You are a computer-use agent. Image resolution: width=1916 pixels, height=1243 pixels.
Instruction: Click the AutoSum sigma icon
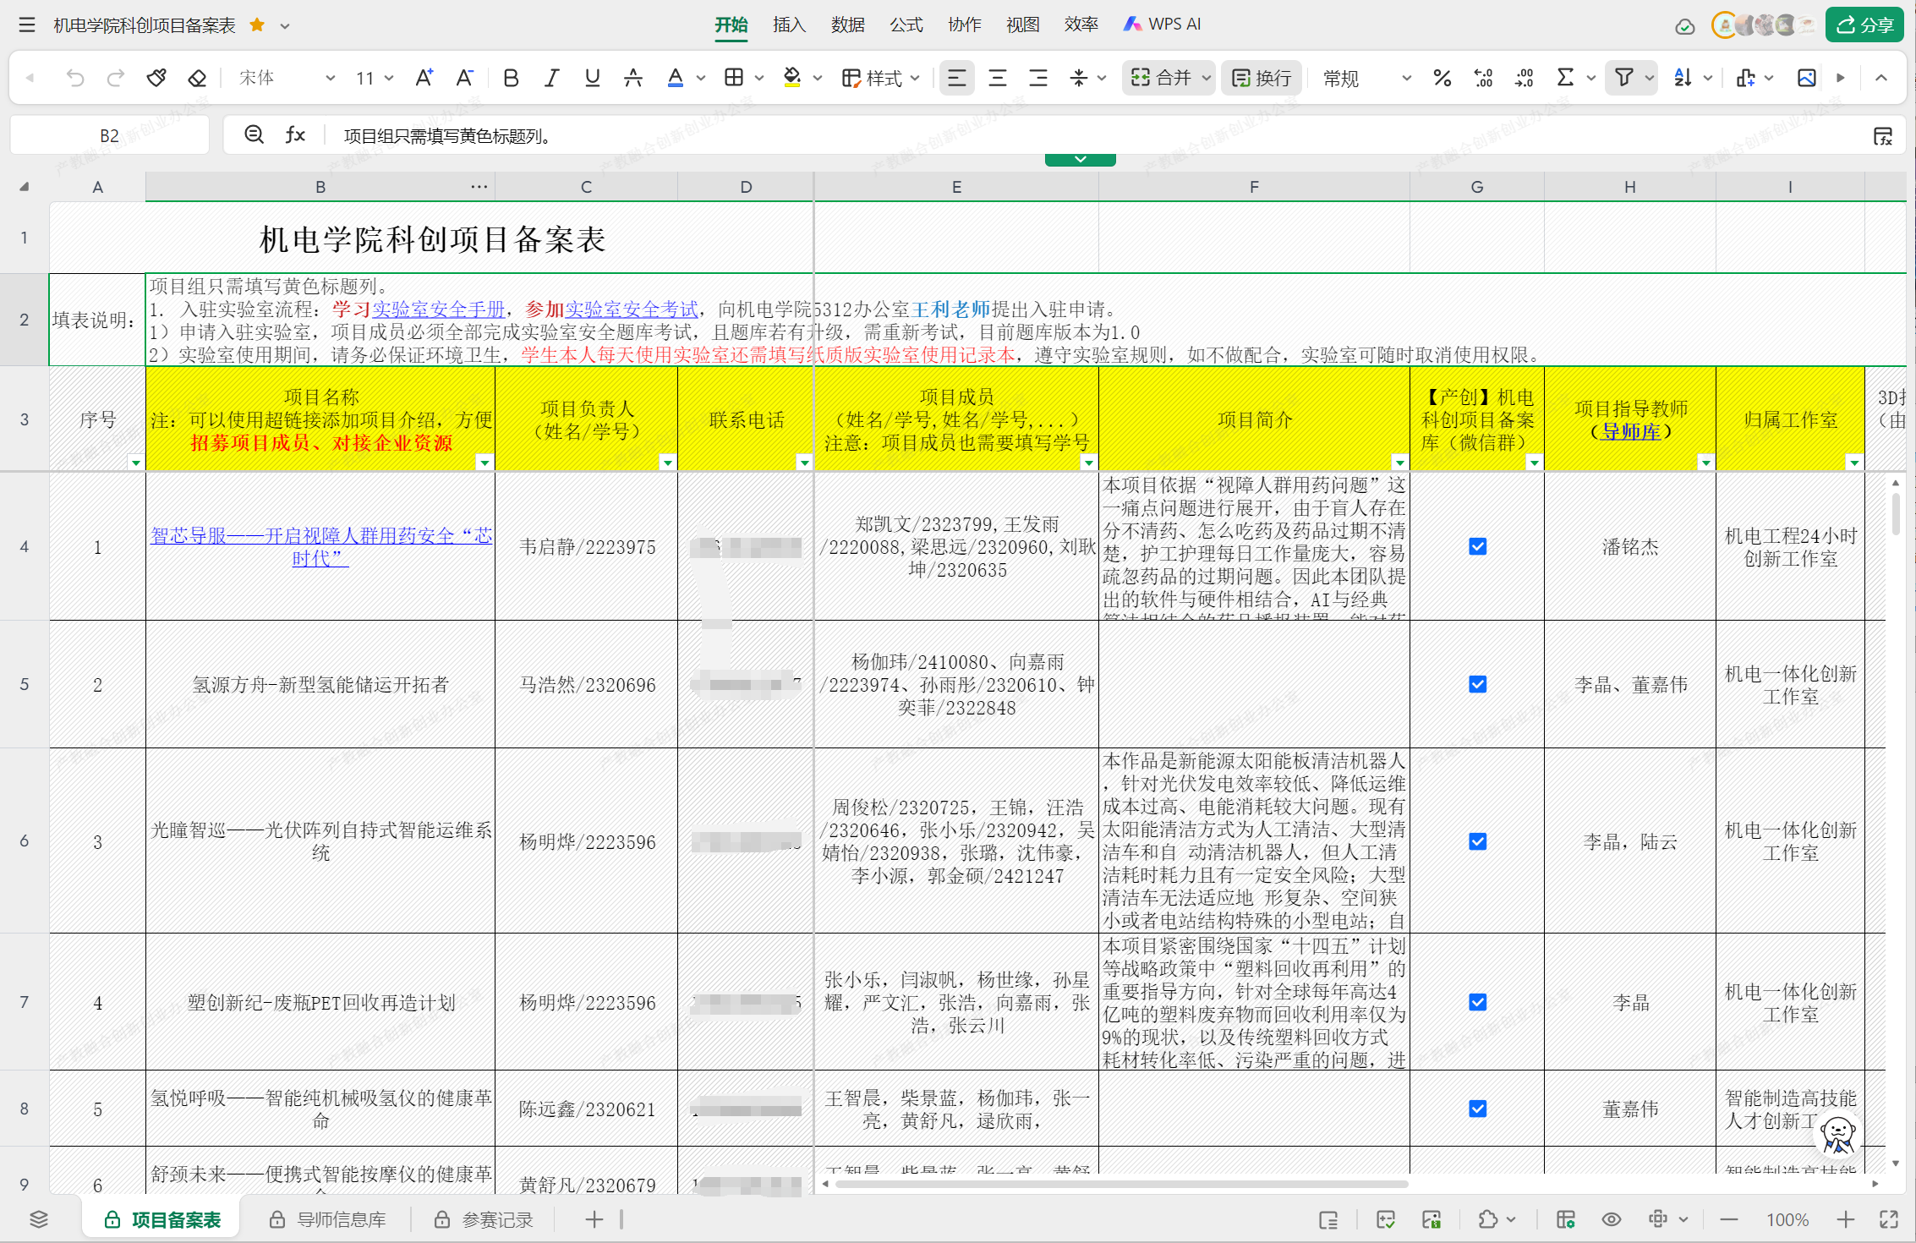coord(1565,79)
